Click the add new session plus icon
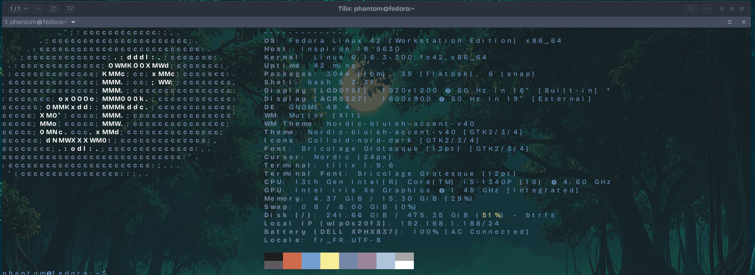This screenshot has height=275, width=755. point(37,9)
